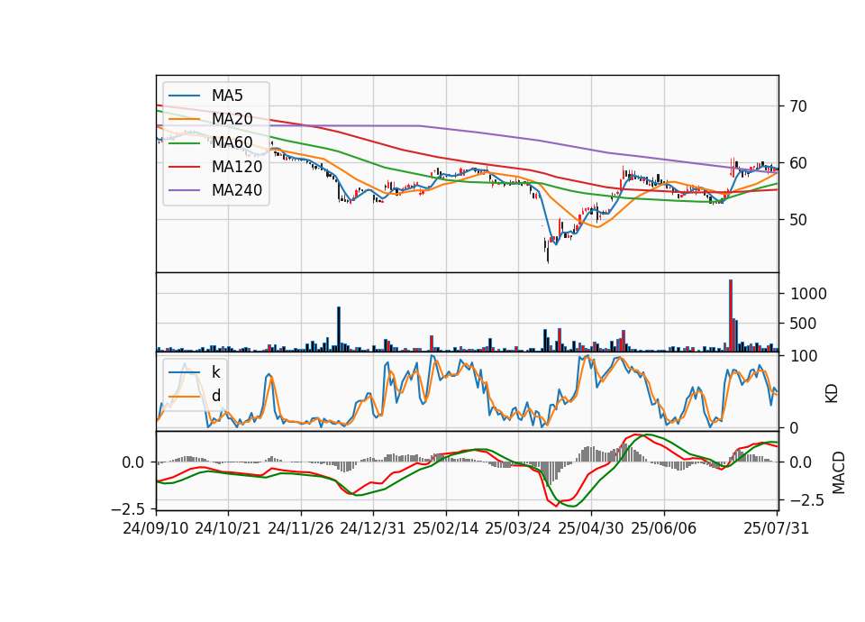Click the 24/10/21 date label

click(228, 528)
